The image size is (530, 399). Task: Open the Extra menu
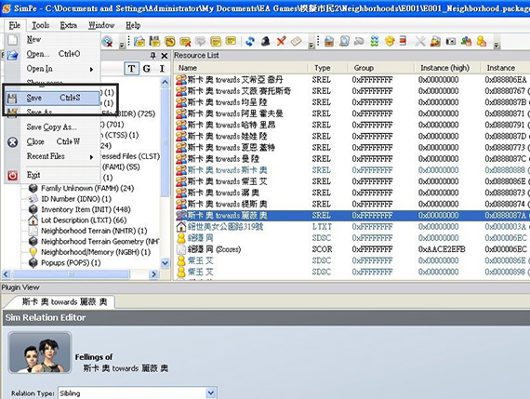[x=69, y=25]
